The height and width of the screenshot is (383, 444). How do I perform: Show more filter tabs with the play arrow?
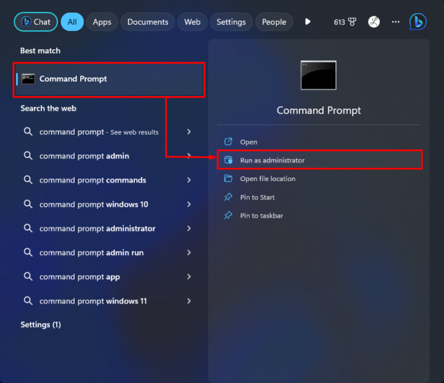click(x=308, y=22)
